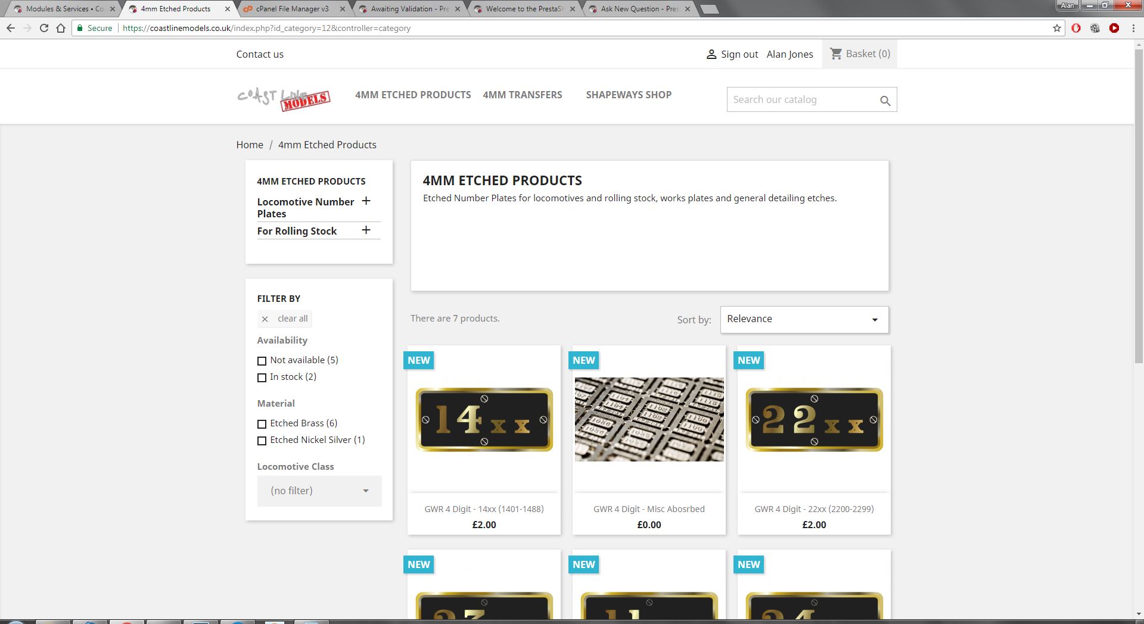Click the search magnifier icon

[x=885, y=101]
